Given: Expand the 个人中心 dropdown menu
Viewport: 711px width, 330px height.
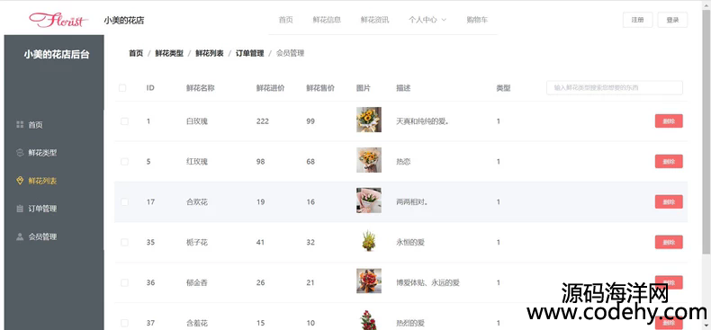Looking at the screenshot, I should [x=427, y=20].
